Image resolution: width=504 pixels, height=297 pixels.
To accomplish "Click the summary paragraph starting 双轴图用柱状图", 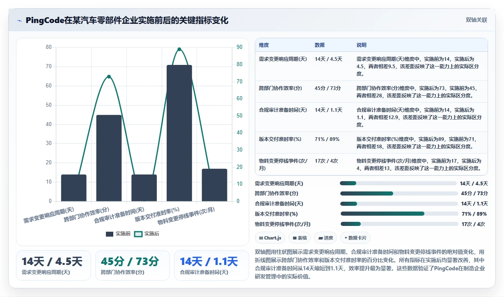I will 371,264.
